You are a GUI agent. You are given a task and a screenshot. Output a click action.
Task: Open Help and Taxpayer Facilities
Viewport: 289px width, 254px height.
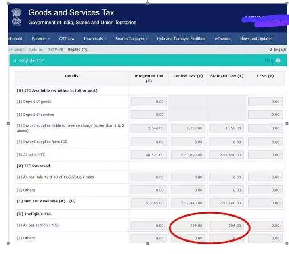181,39
